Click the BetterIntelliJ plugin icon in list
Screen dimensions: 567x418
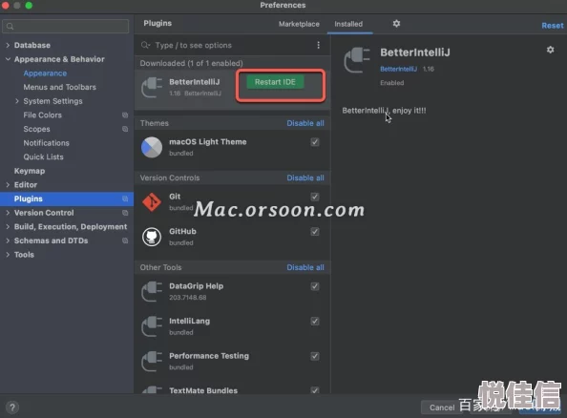(x=152, y=88)
